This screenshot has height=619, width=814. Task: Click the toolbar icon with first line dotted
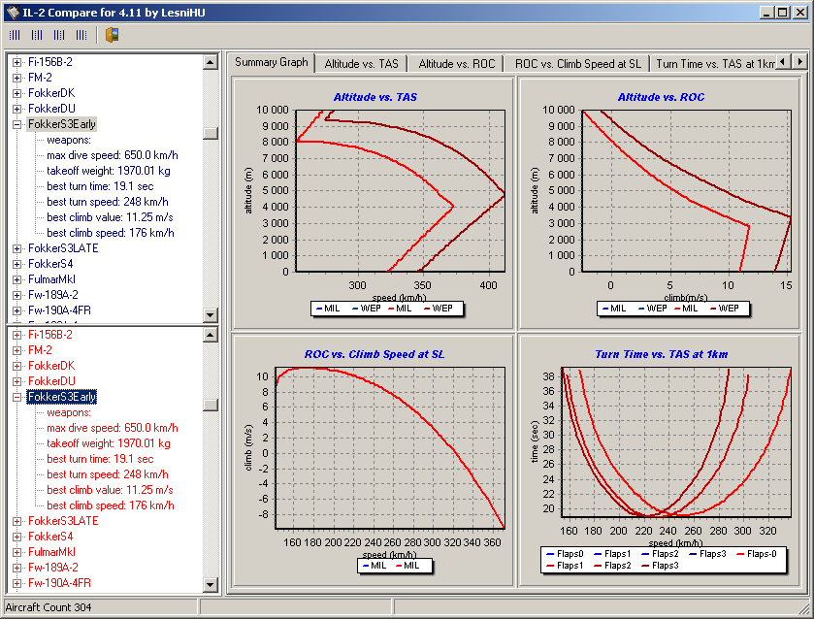click(x=15, y=35)
